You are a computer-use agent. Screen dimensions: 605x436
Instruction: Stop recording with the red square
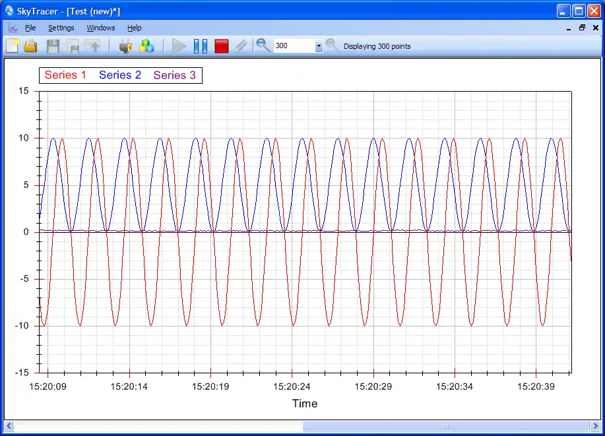(222, 46)
